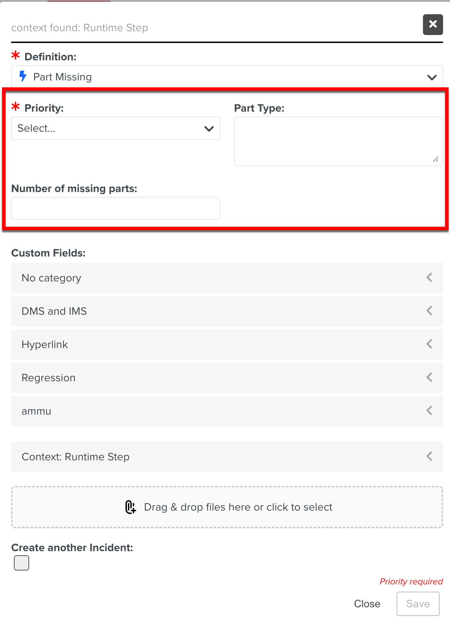Click the drag & drop files upload area
The height and width of the screenshot is (635, 450).
point(227,507)
